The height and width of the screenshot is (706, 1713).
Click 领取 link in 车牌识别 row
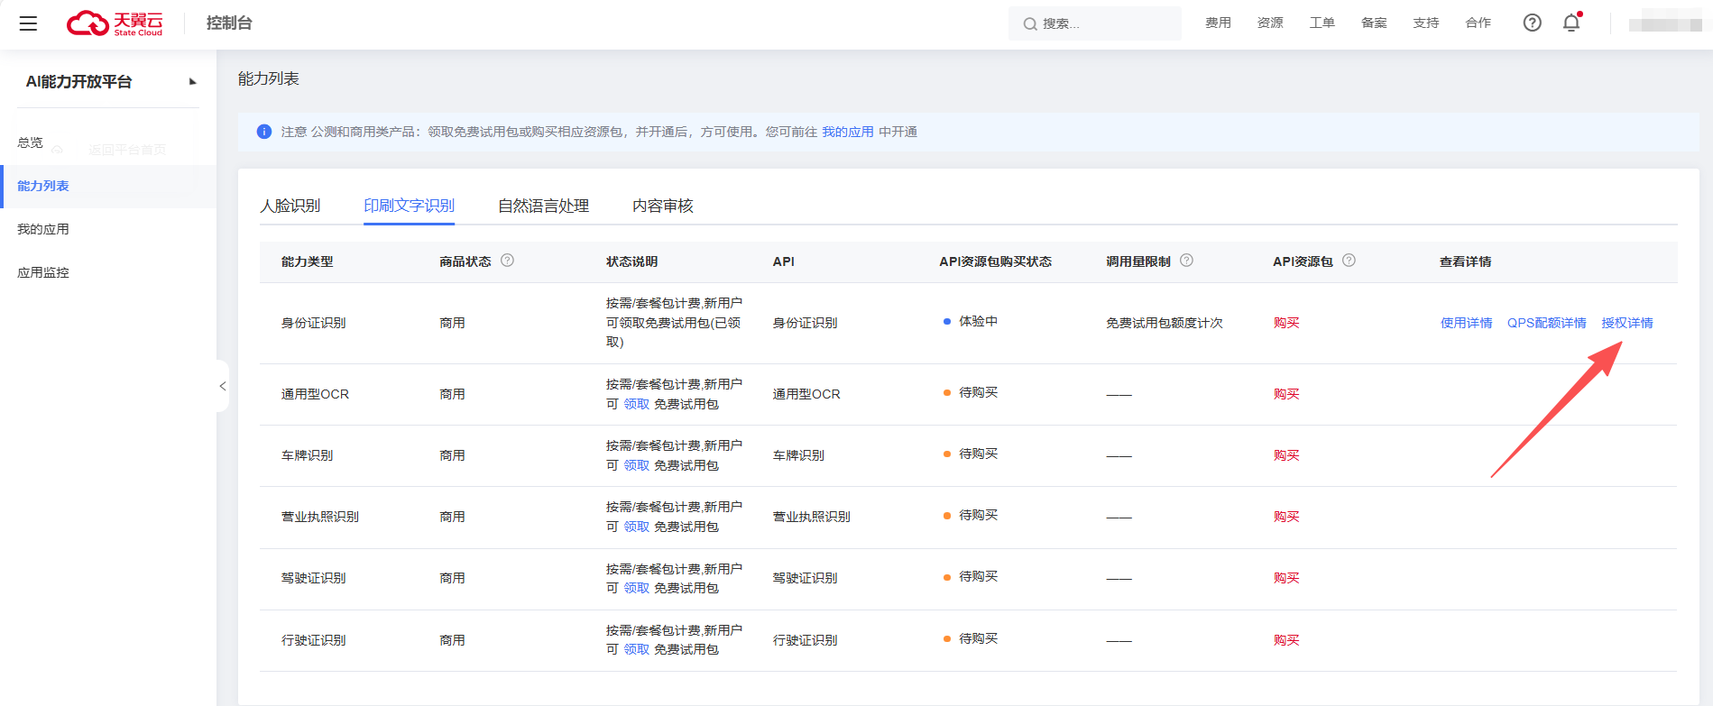636,465
